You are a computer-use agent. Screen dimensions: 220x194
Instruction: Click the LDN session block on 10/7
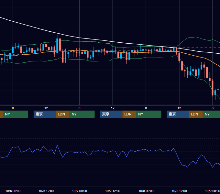[129, 114]
